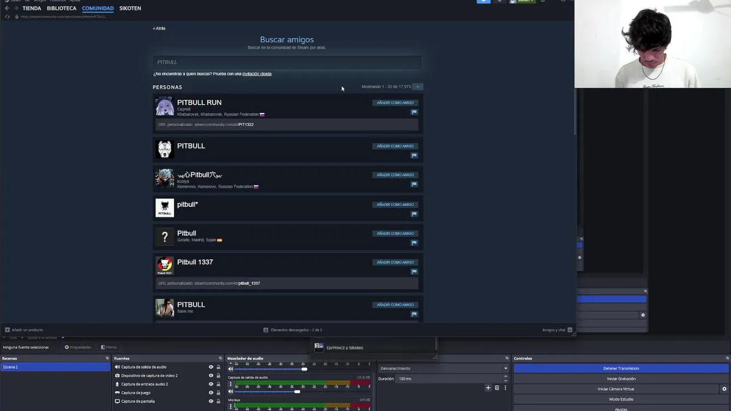This screenshot has width=731, height=411.
Task: Add PITBULL RUN as friend
Action: [x=395, y=103]
